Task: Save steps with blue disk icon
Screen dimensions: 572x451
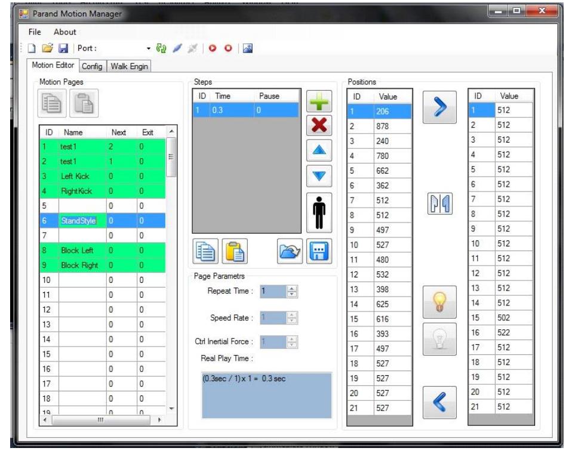Action: point(319,251)
